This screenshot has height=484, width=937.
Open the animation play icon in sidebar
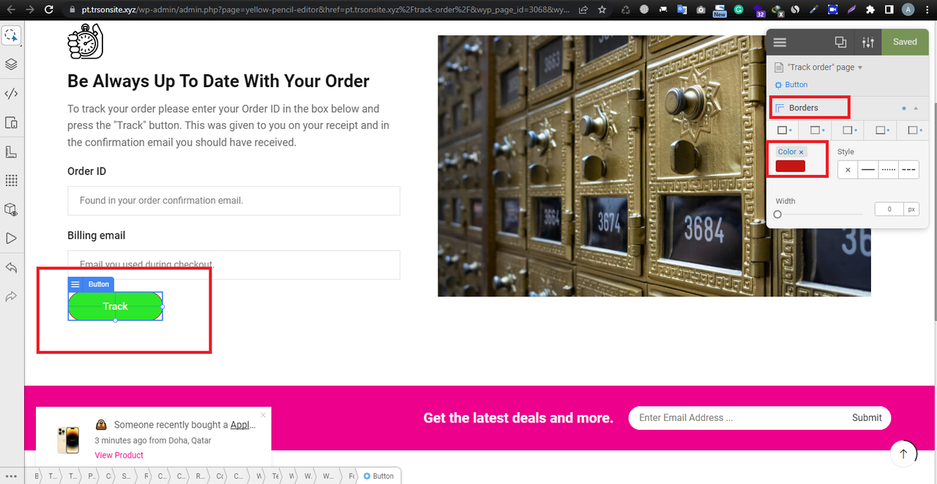click(x=11, y=238)
